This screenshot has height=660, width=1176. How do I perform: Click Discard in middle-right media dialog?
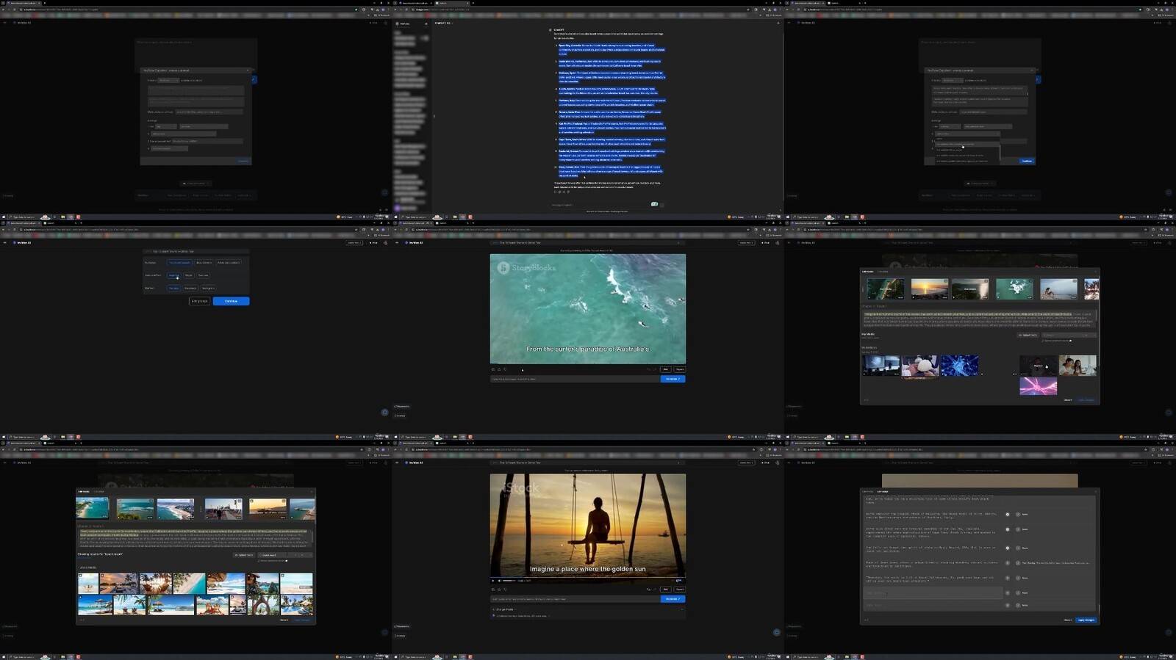[x=1068, y=400]
